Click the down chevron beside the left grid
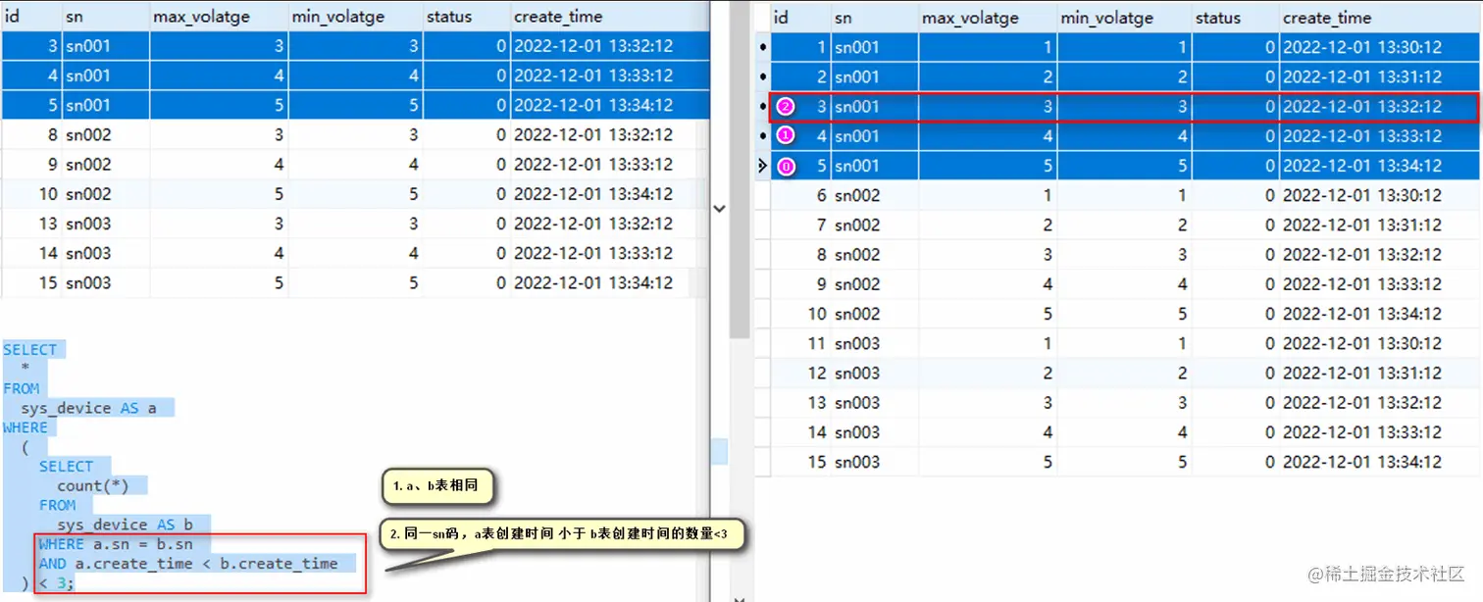The width and height of the screenshot is (1483, 602). click(x=719, y=209)
